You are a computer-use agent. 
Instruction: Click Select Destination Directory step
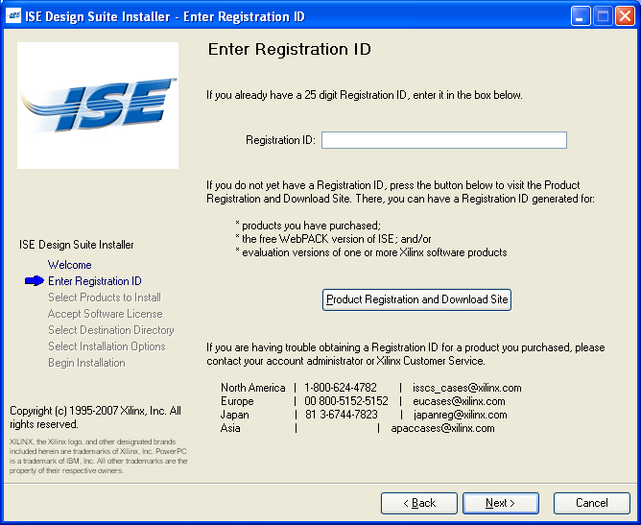[x=111, y=330]
